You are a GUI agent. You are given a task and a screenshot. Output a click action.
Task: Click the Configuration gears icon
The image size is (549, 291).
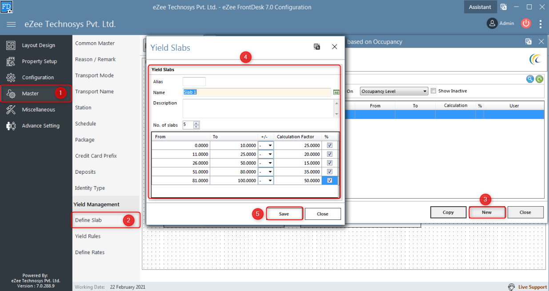(x=11, y=77)
